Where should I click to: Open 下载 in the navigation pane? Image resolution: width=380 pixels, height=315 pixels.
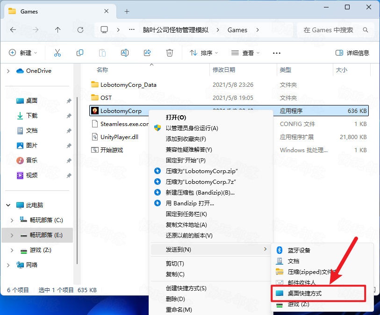tap(32, 116)
